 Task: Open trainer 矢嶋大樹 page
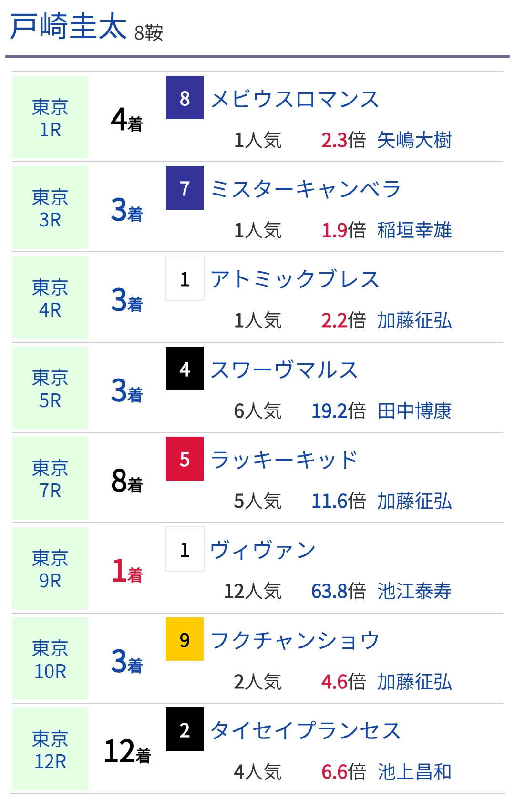(x=414, y=140)
